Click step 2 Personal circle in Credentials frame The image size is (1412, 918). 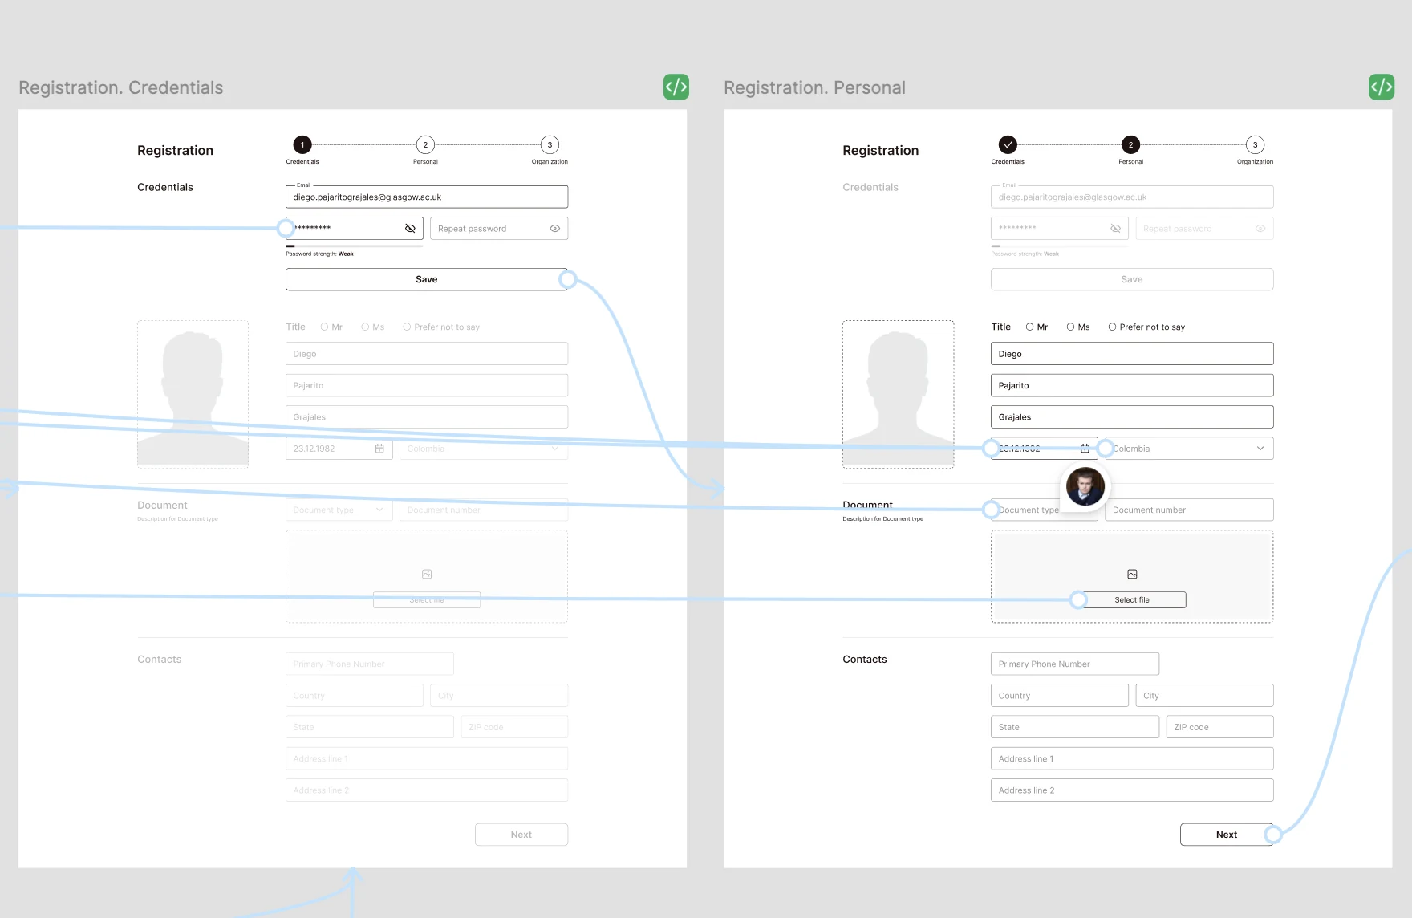pyautogui.click(x=425, y=145)
